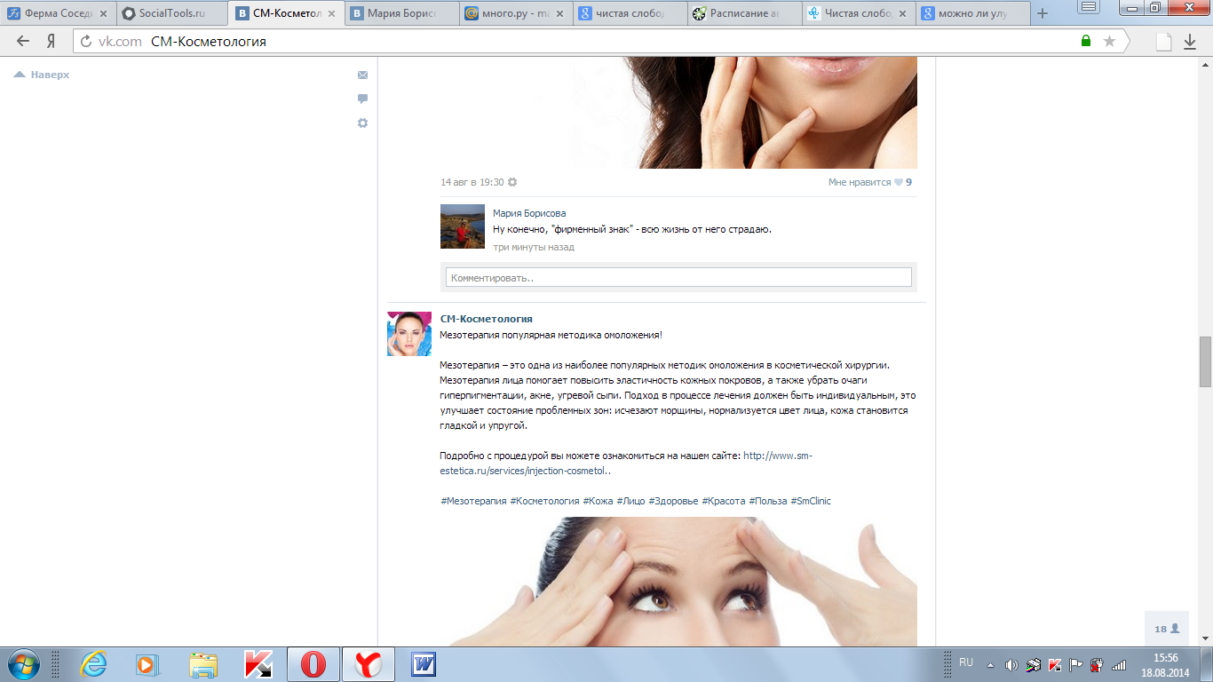The width and height of the screenshot is (1213, 682).
Task: Show hidden tray icons arrow
Action: click(x=990, y=664)
